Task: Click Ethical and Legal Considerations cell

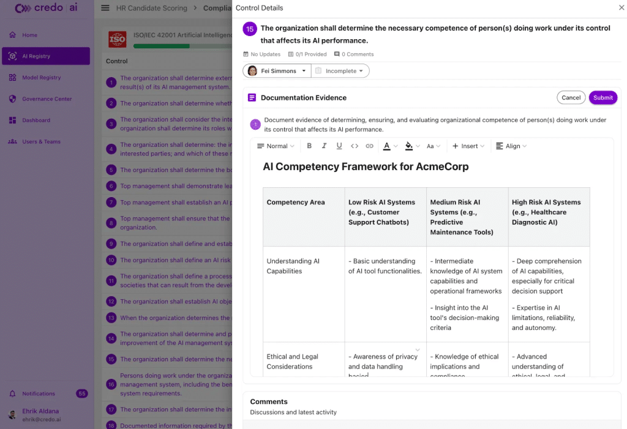Action: (304, 359)
